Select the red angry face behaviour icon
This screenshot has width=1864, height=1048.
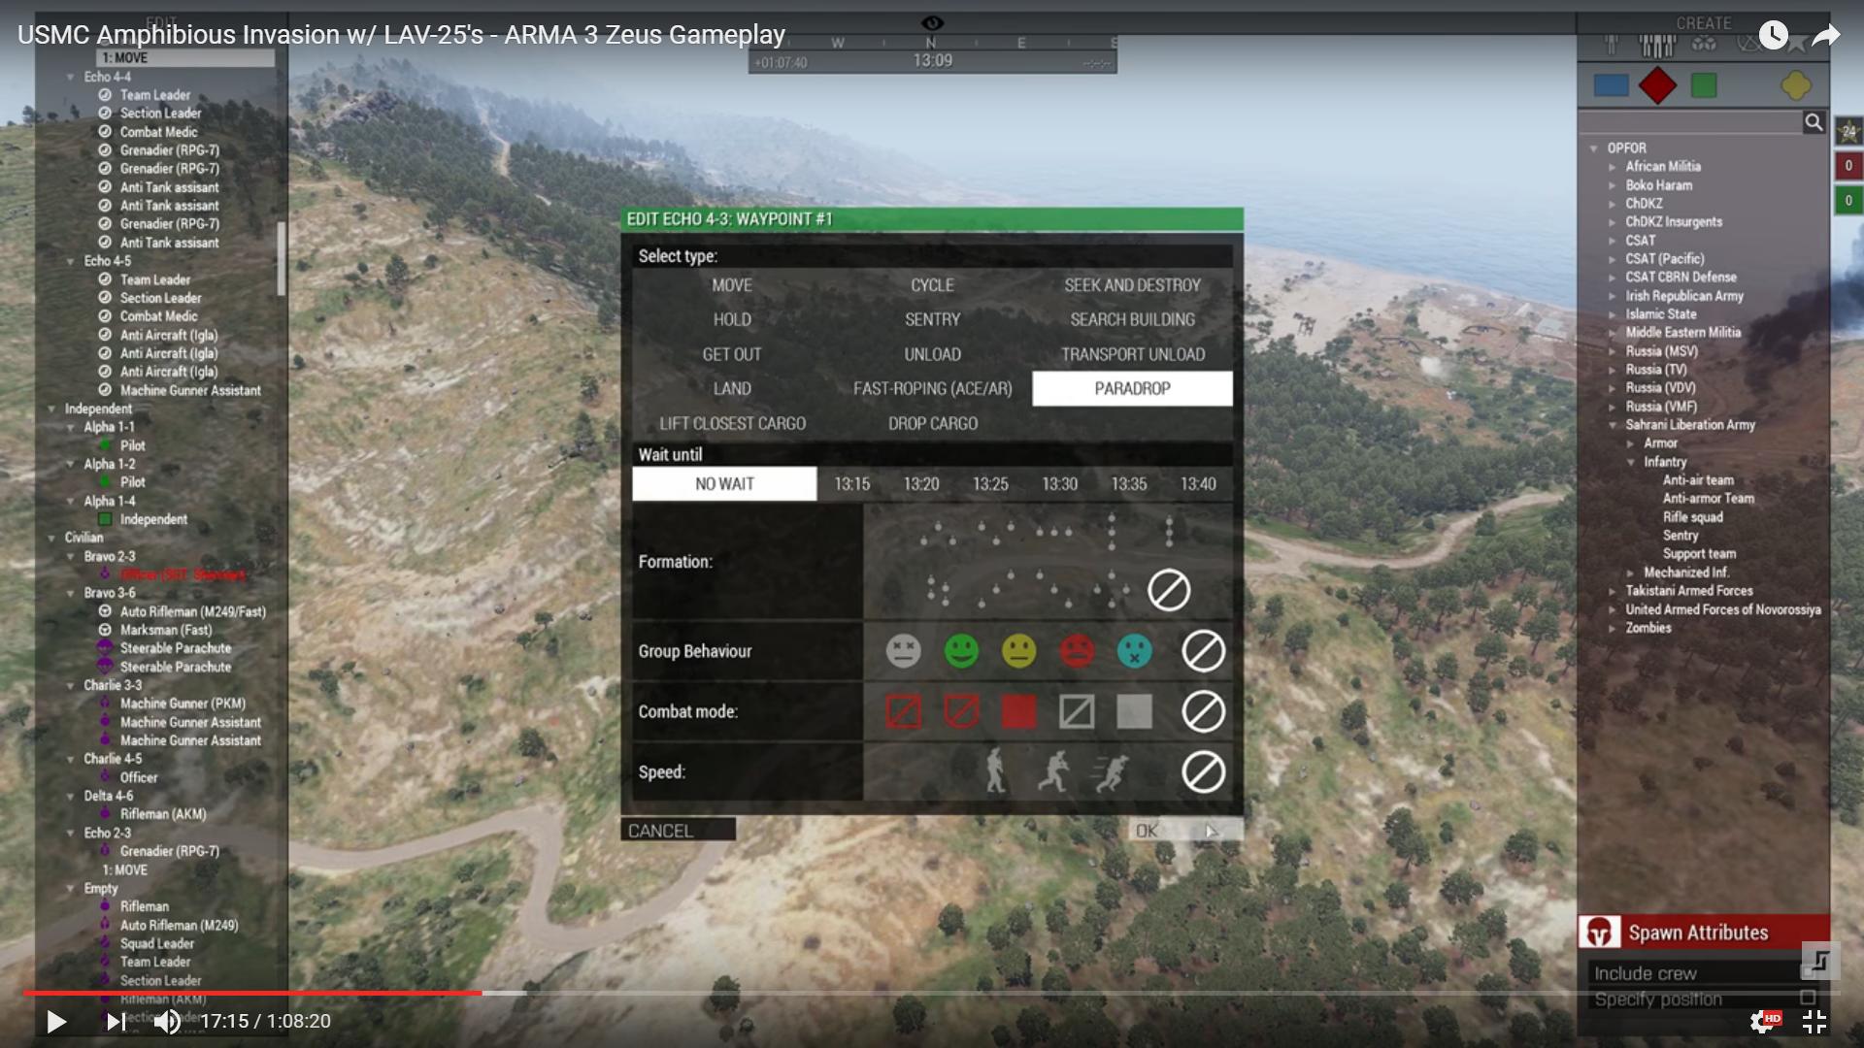pos(1077,651)
